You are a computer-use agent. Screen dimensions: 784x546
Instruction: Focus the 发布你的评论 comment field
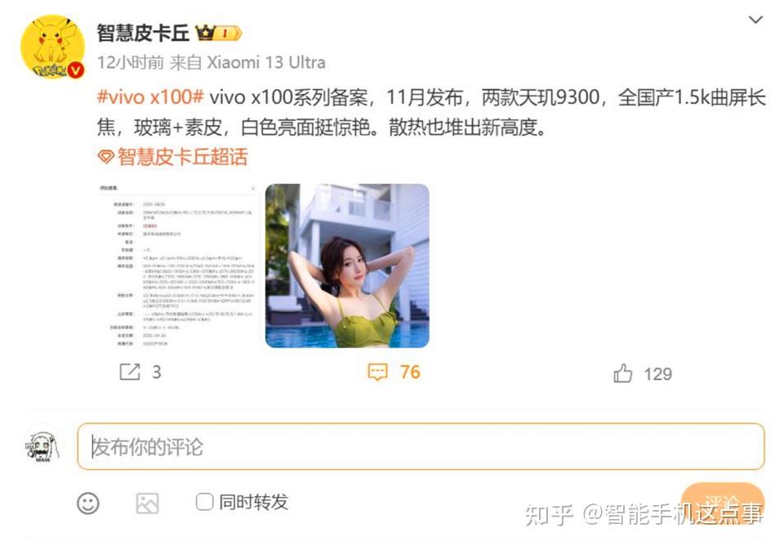pos(421,446)
